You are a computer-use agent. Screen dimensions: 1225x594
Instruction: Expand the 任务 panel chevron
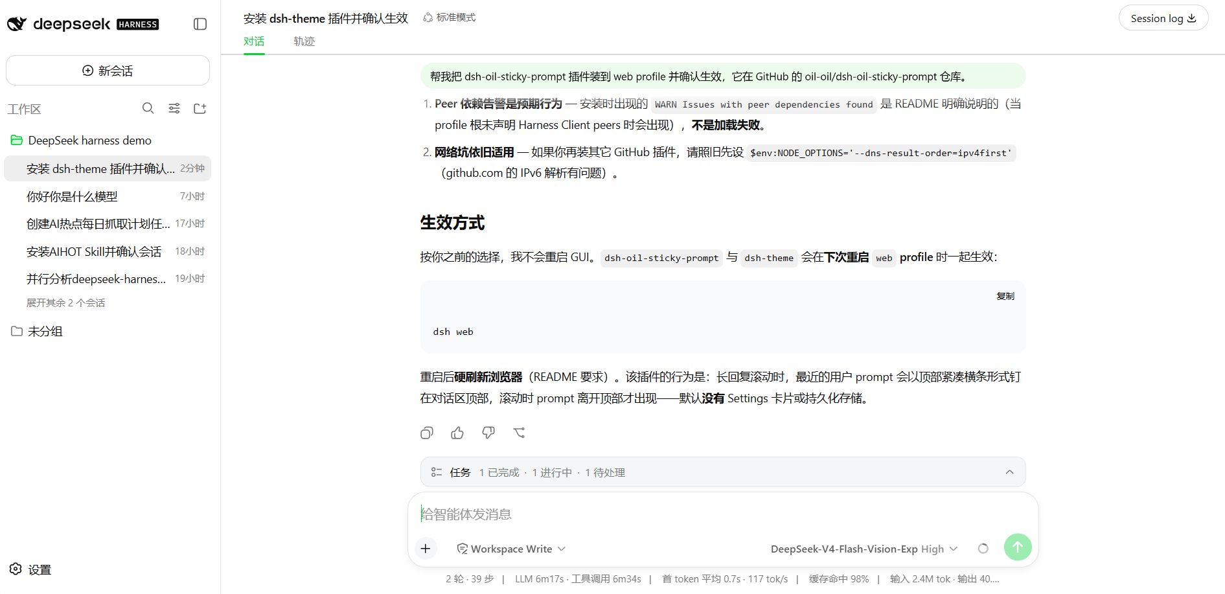[1009, 472]
